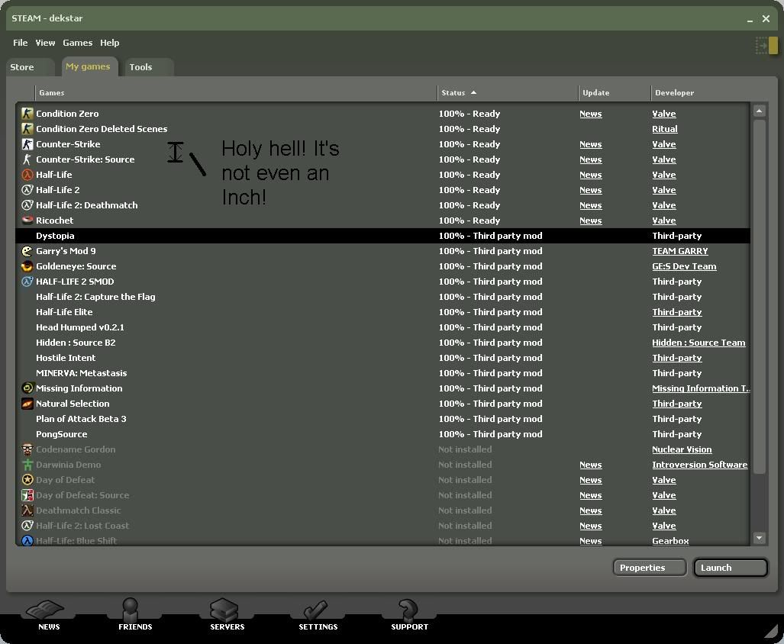Image resolution: width=784 pixels, height=644 pixels.
Task: Click the window resize grip corner
Action: (773, 633)
